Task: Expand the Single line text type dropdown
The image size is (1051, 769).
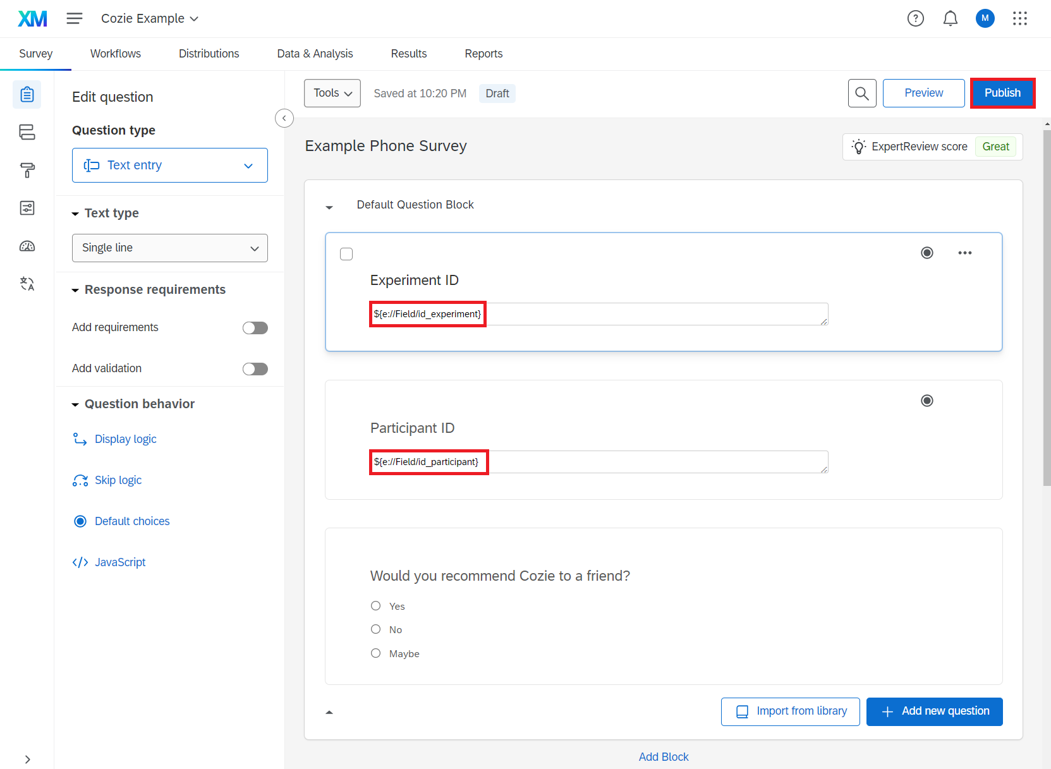Action: click(x=169, y=248)
